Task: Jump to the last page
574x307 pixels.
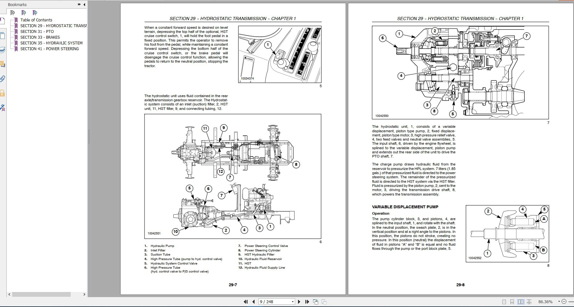Action: (x=307, y=301)
